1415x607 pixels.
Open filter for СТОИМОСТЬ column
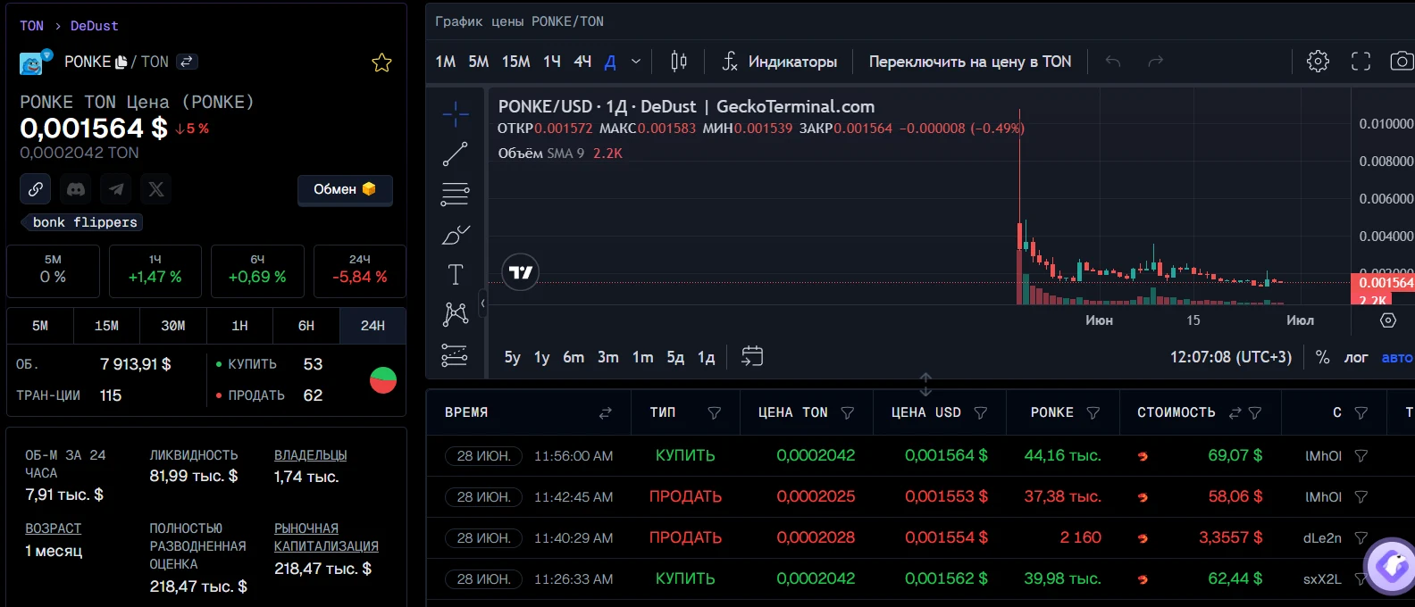click(1255, 412)
